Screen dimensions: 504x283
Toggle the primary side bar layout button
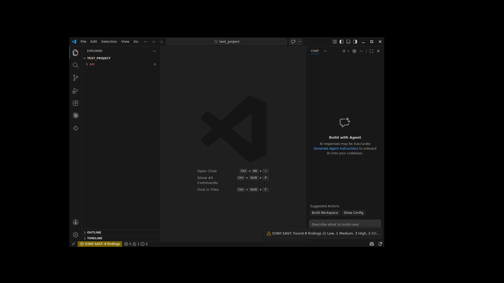[341, 42]
